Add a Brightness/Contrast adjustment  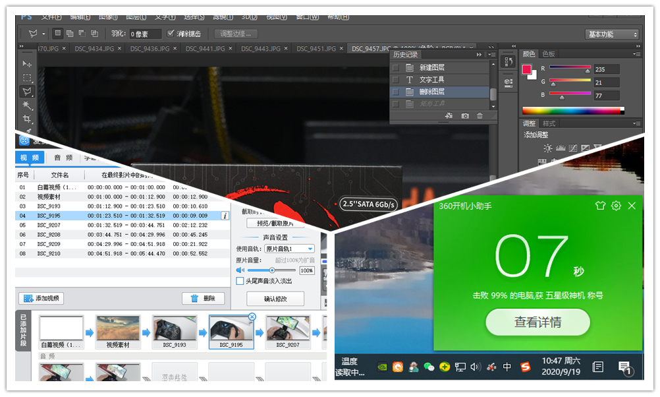click(547, 148)
